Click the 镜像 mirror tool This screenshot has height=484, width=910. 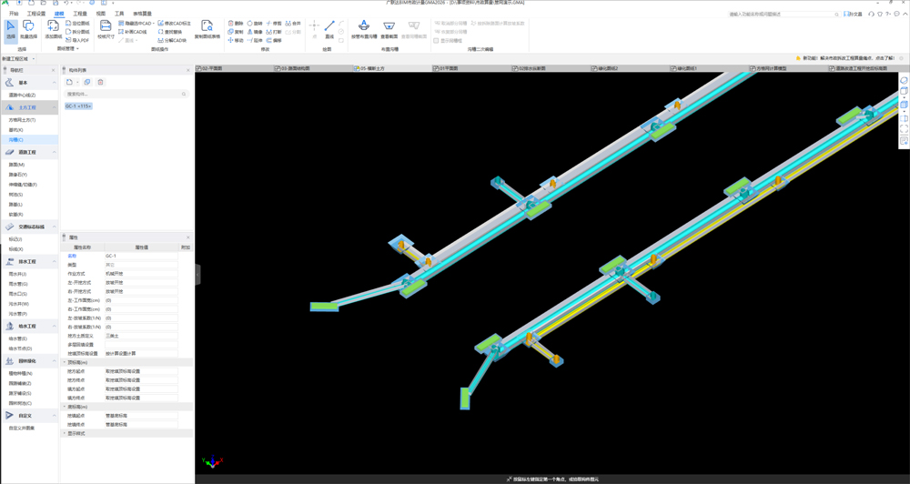(x=255, y=32)
